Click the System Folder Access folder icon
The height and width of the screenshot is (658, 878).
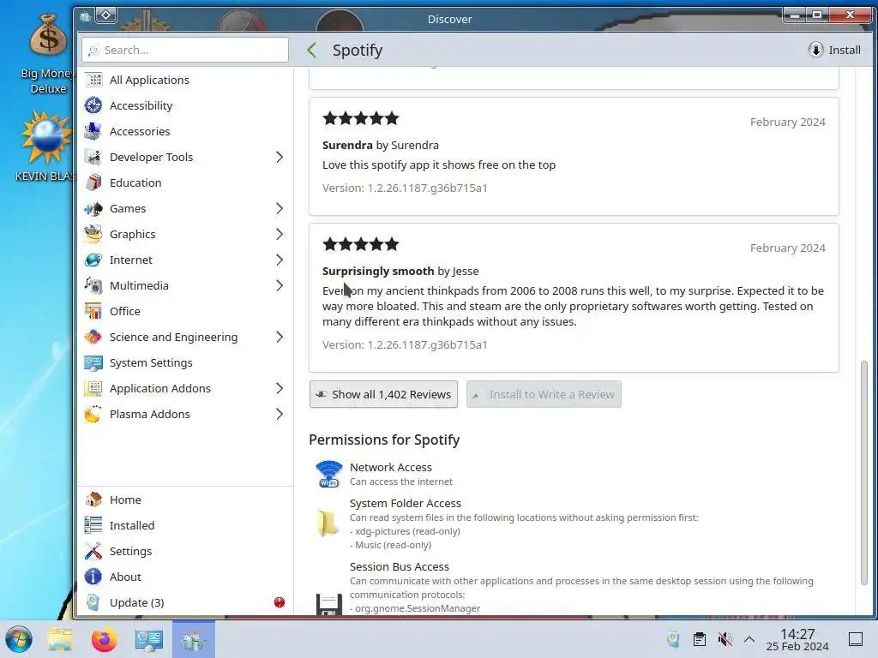tap(328, 523)
